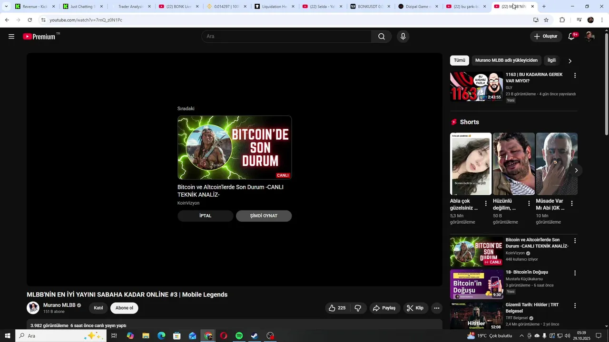Click the YouTube 'Ara' search field
Screen dimensions: 609x342
(x=286, y=37)
